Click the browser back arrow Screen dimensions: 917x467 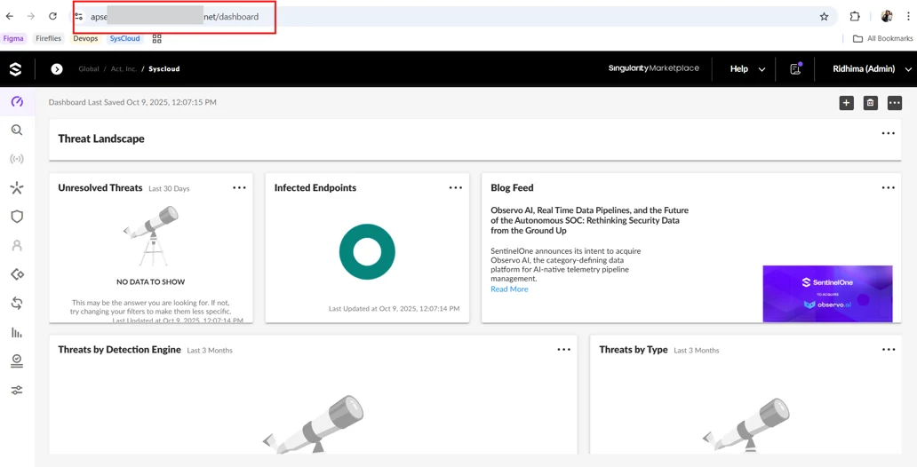10,16
